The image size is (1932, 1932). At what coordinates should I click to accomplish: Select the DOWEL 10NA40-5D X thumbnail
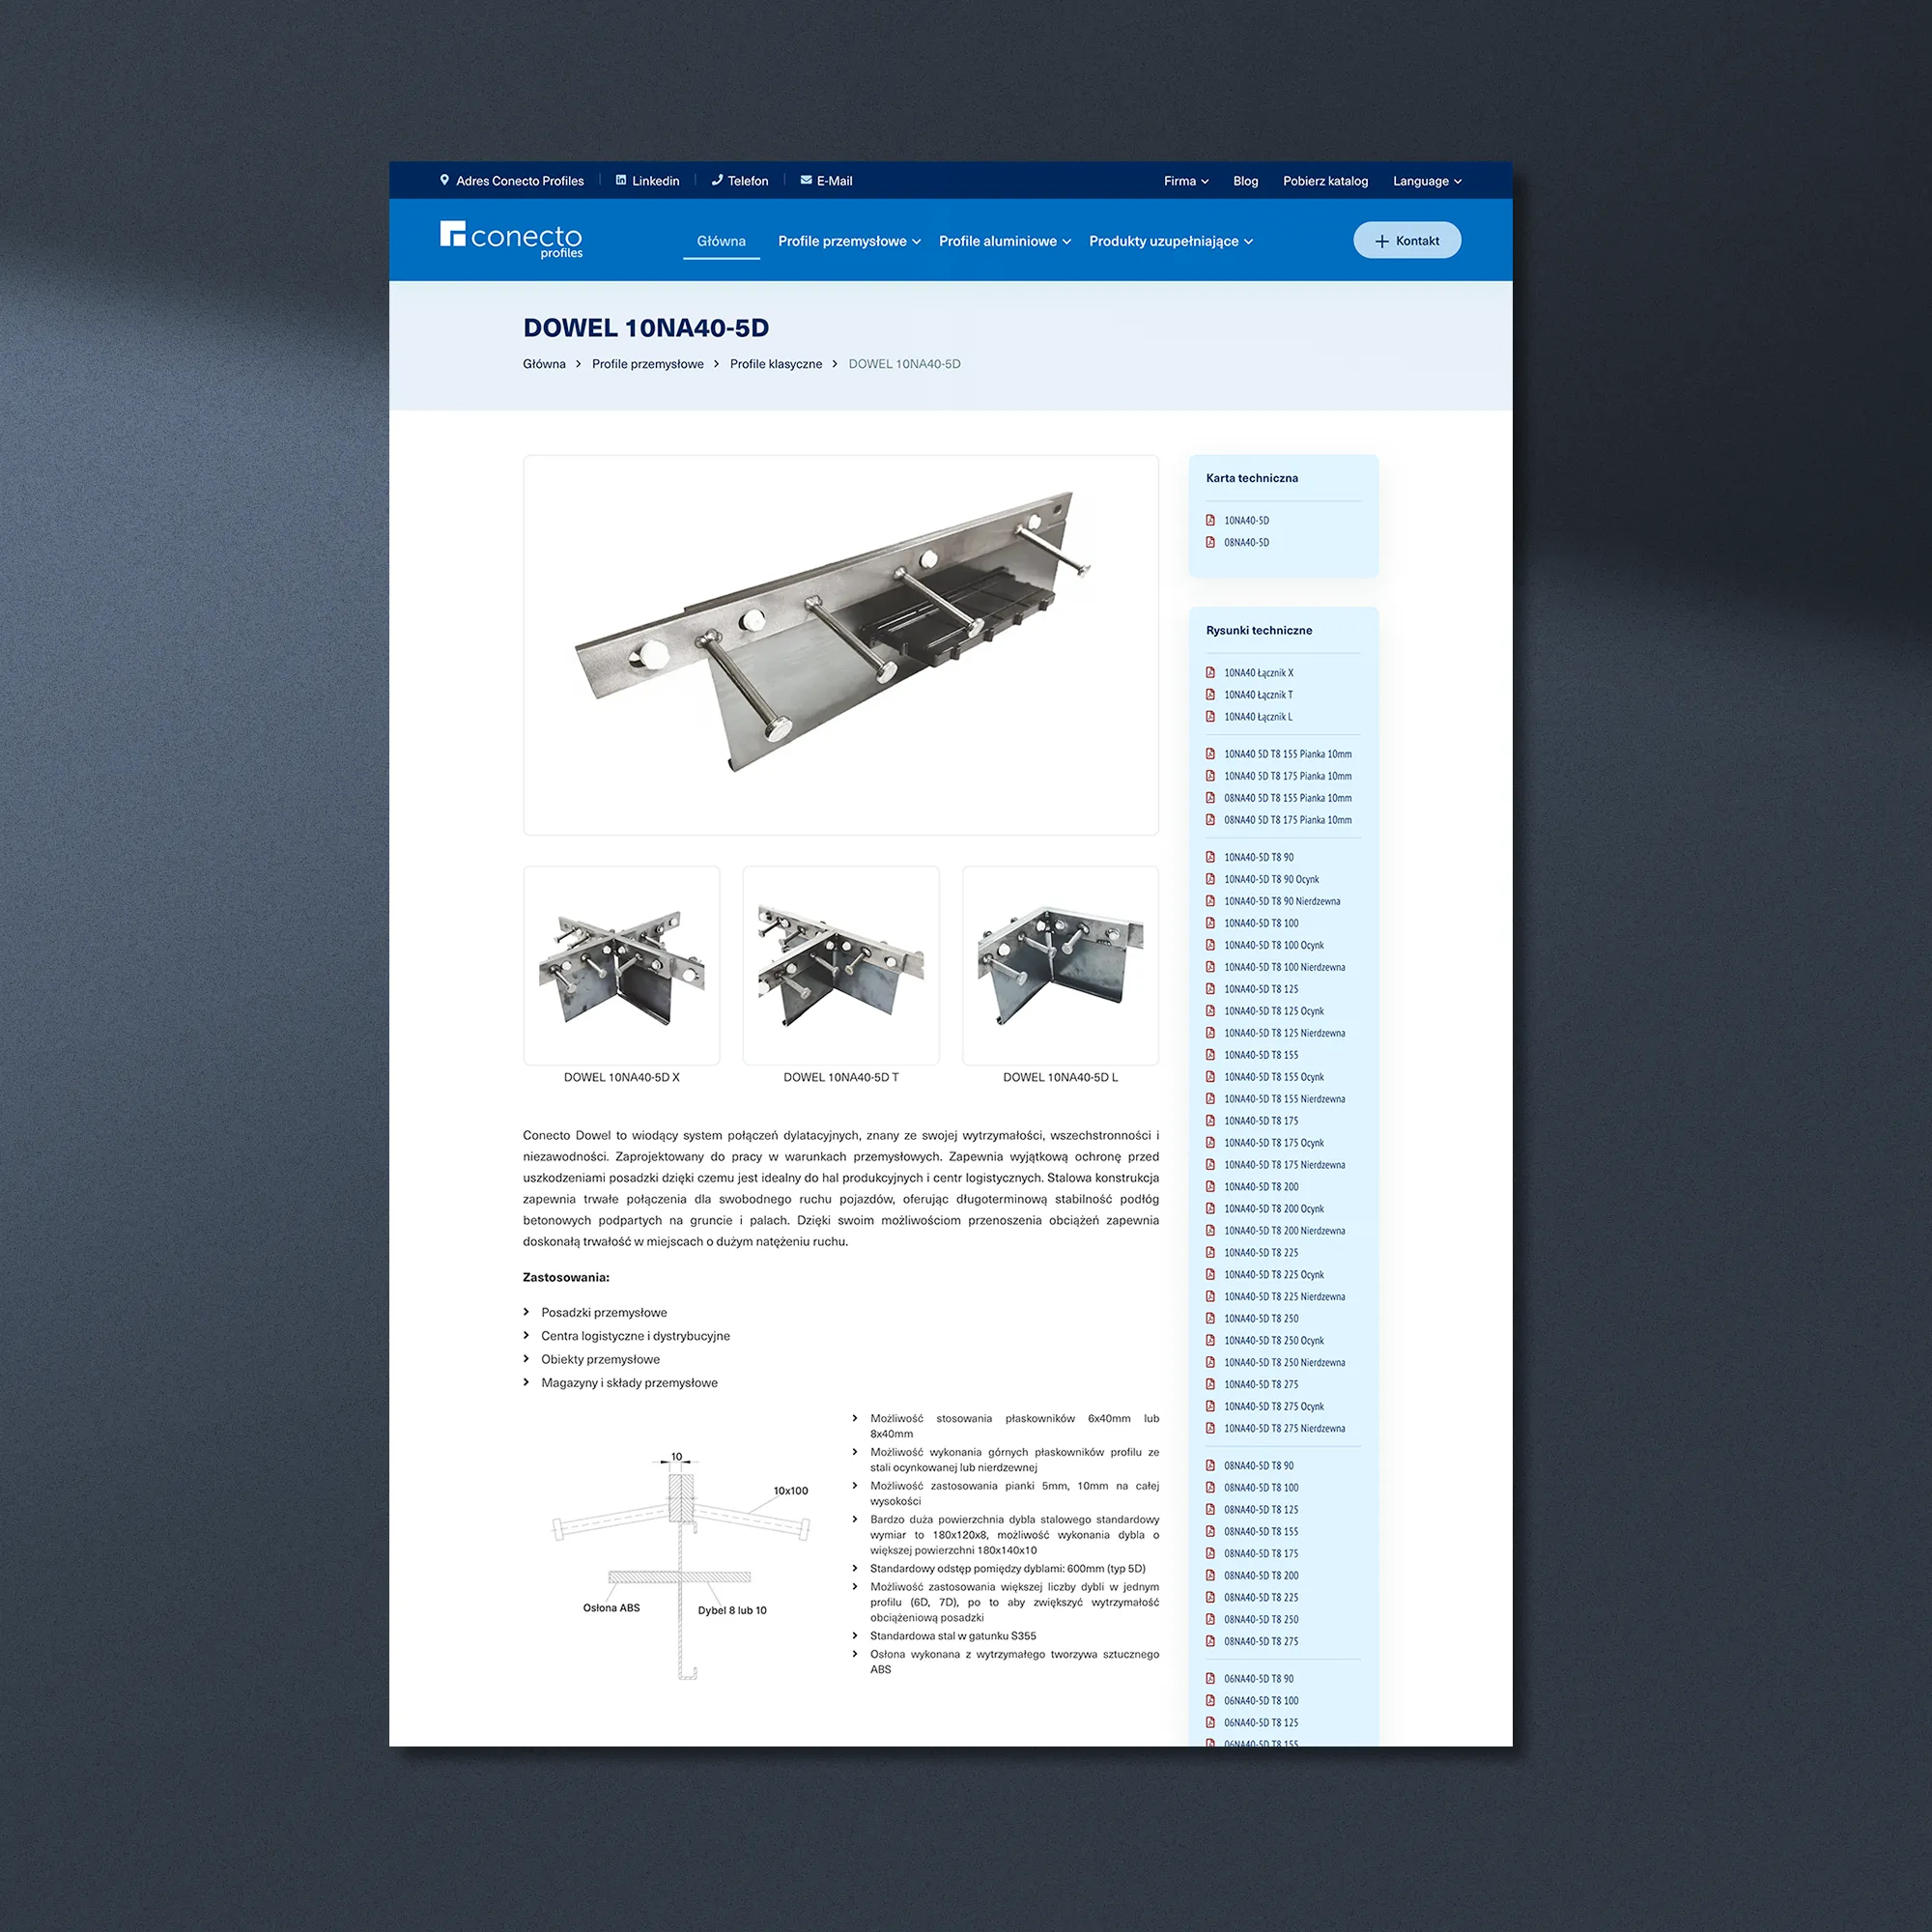[621, 965]
